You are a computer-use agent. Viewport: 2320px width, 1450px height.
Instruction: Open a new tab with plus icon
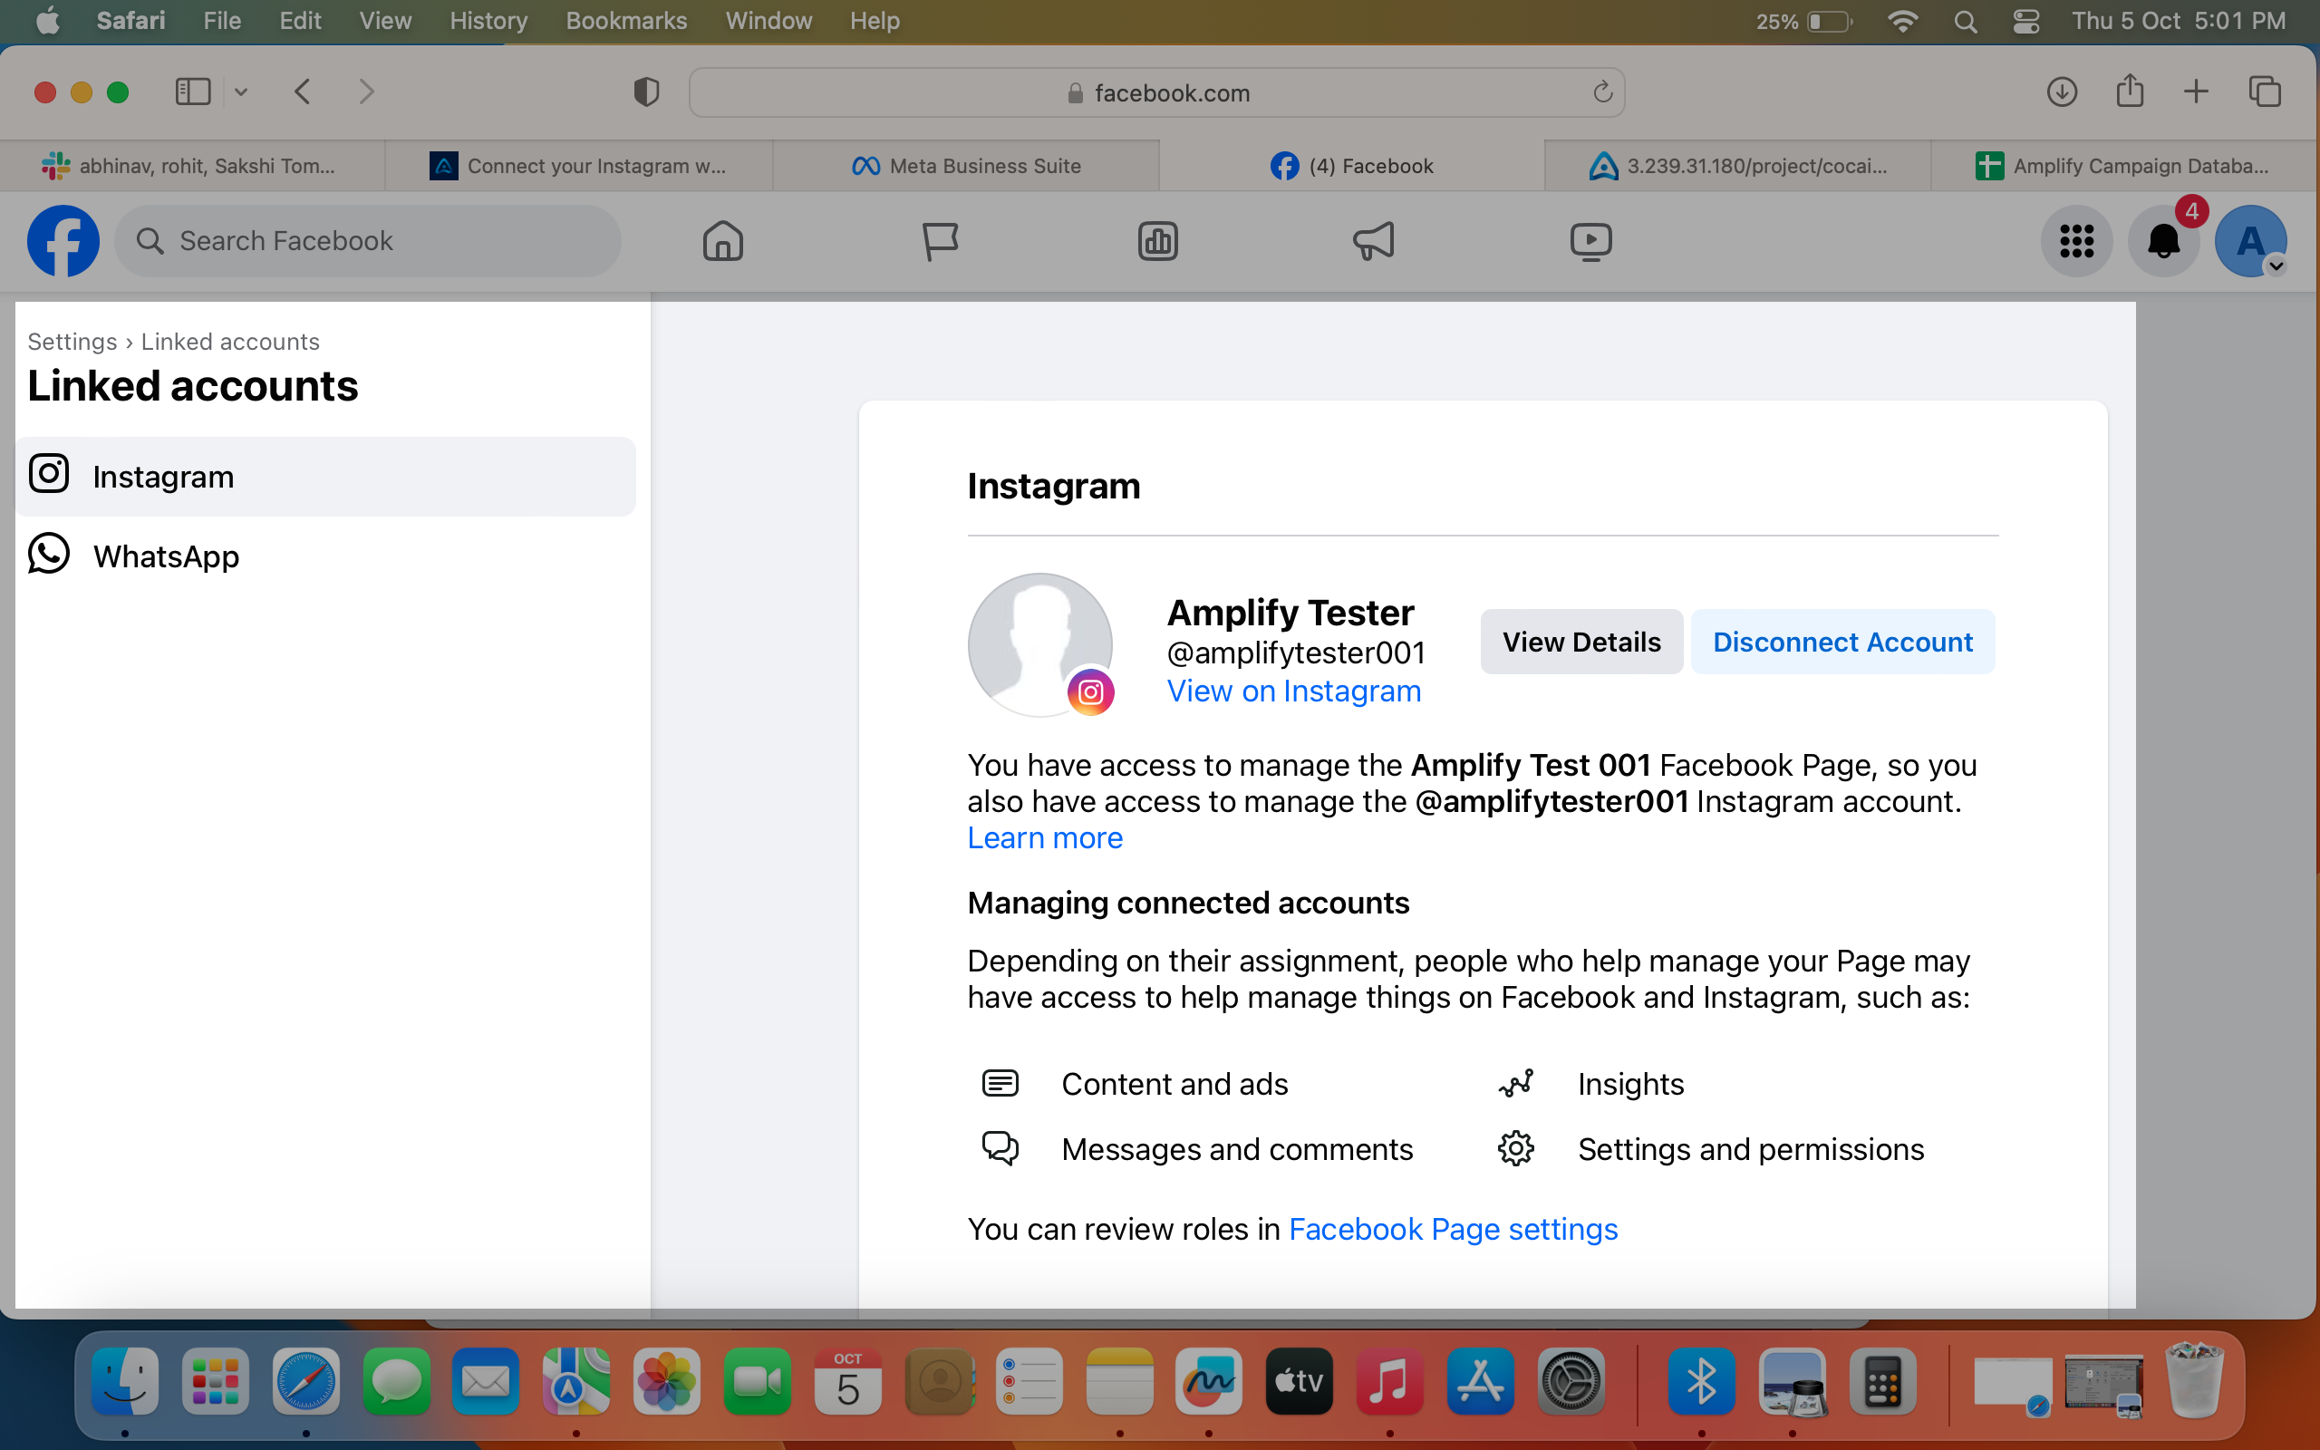2195,92
